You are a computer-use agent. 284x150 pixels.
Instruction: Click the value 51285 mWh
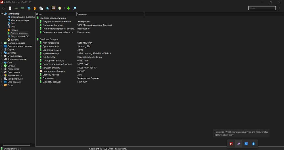[83, 64]
